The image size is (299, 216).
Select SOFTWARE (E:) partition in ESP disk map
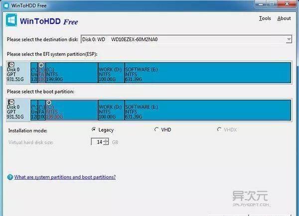[208, 73]
